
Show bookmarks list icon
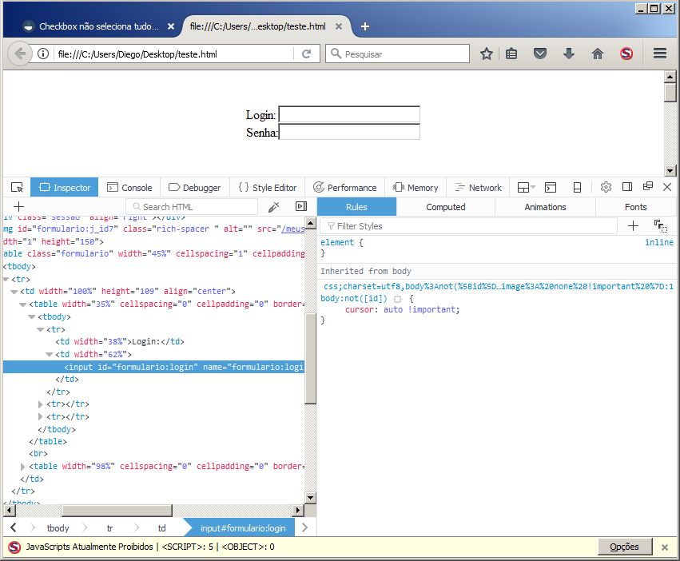coord(511,54)
